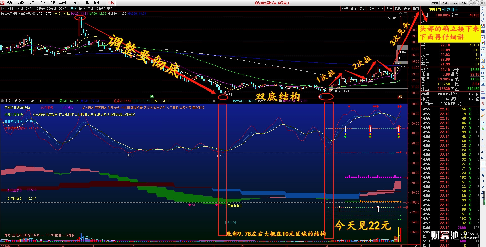486x247 pixels.
Task: Open the 功能 menu
Action: click(21, 3)
